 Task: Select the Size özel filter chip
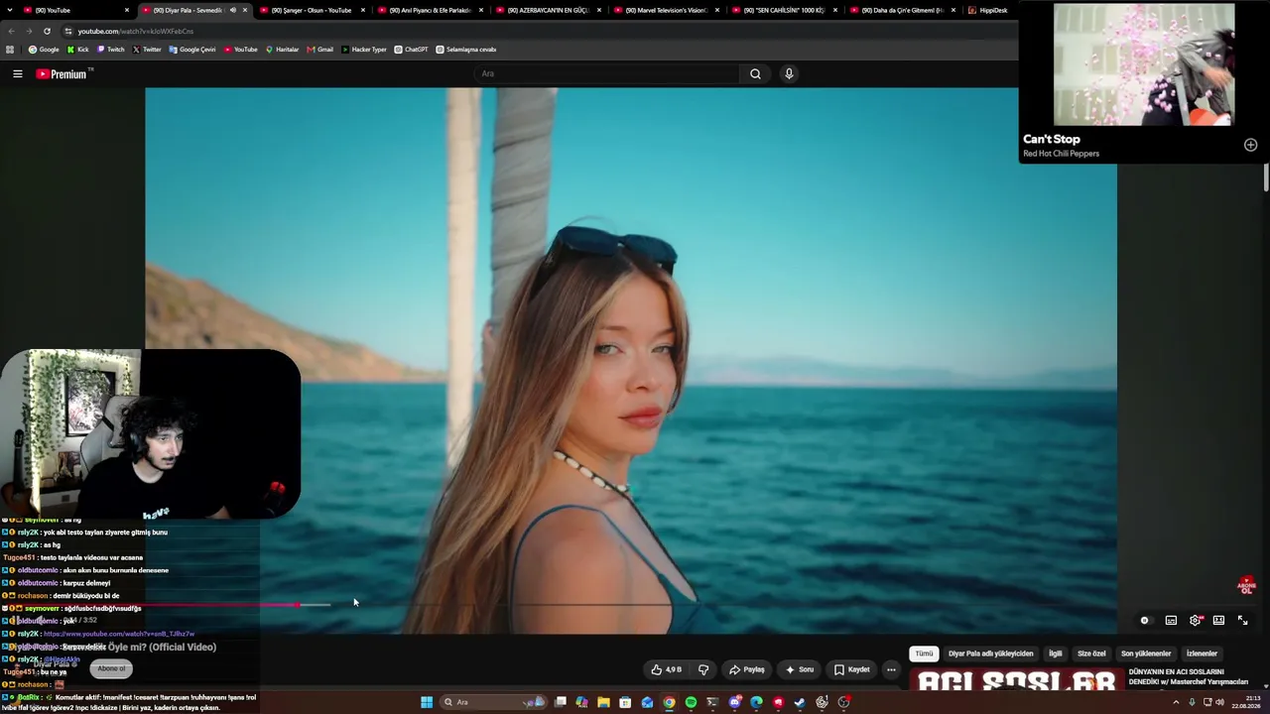pos(1091,654)
